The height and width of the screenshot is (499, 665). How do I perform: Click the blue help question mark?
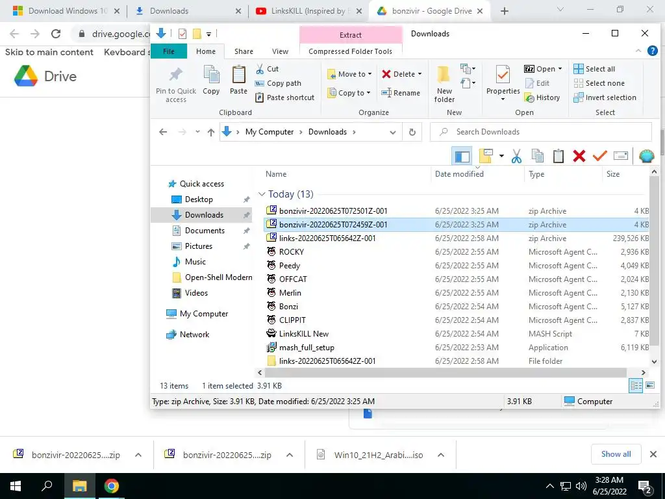(x=652, y=51)
